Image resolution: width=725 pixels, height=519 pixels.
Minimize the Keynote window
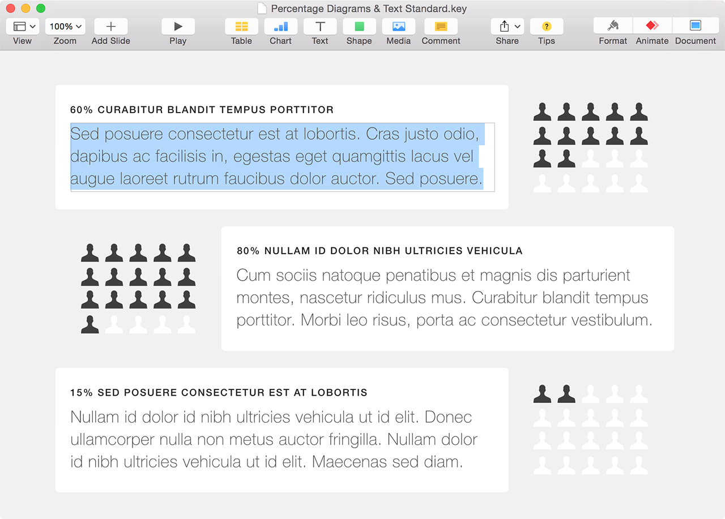(25, 8)
